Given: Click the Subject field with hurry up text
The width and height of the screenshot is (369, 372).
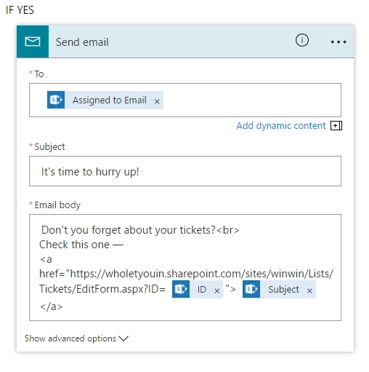Looking at the screenshot, I should click(x=185, y=171).
